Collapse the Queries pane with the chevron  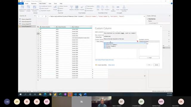pos(35,16)
